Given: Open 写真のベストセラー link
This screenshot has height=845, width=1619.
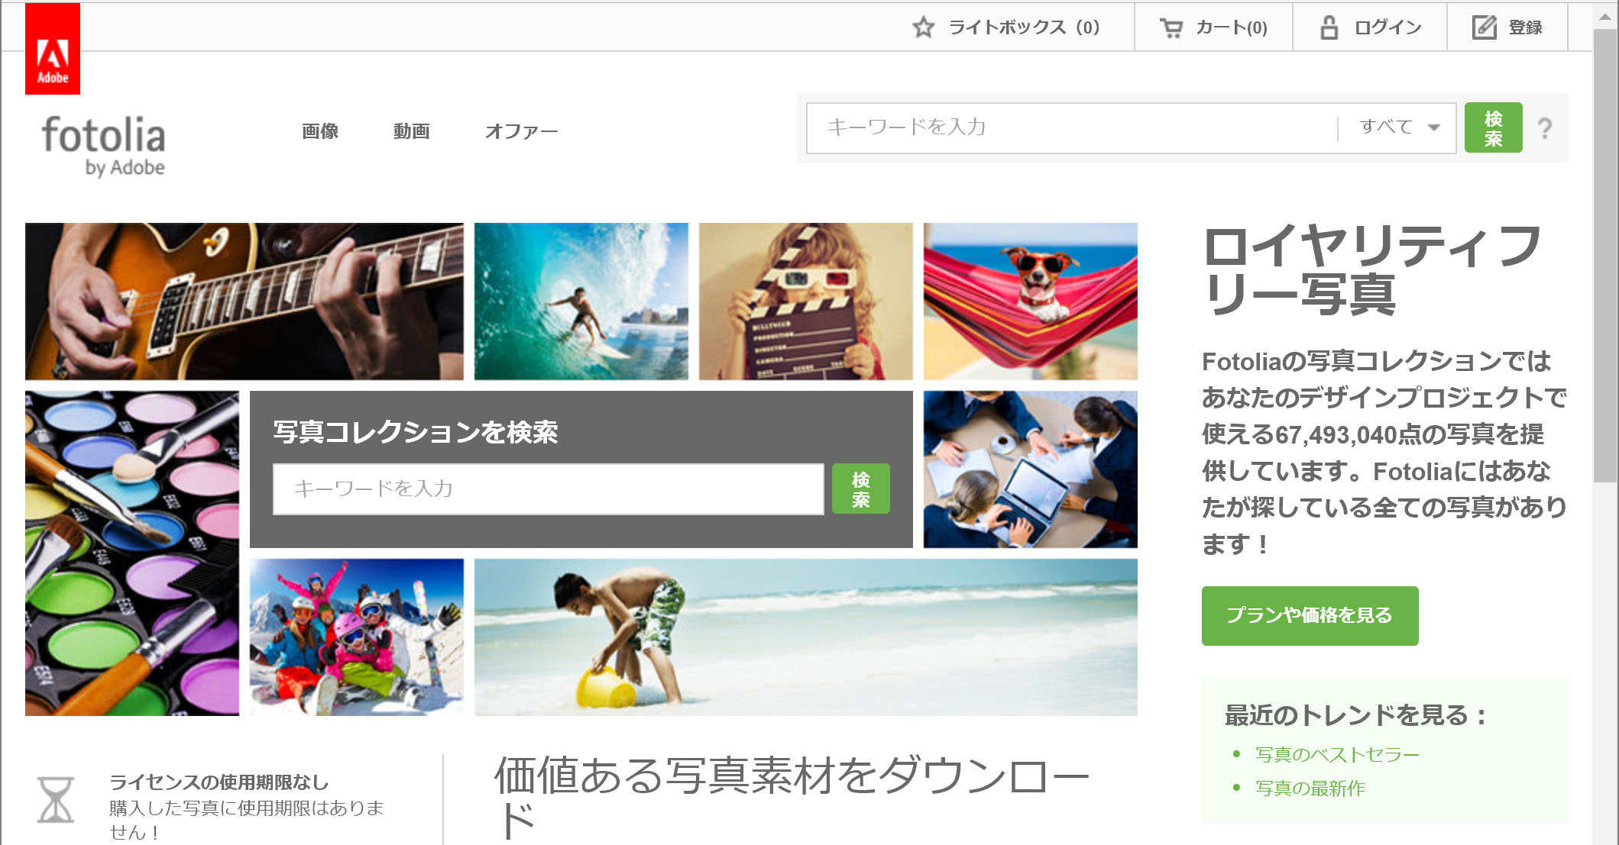Looking at the screenshot, I should coord(1337,754).
